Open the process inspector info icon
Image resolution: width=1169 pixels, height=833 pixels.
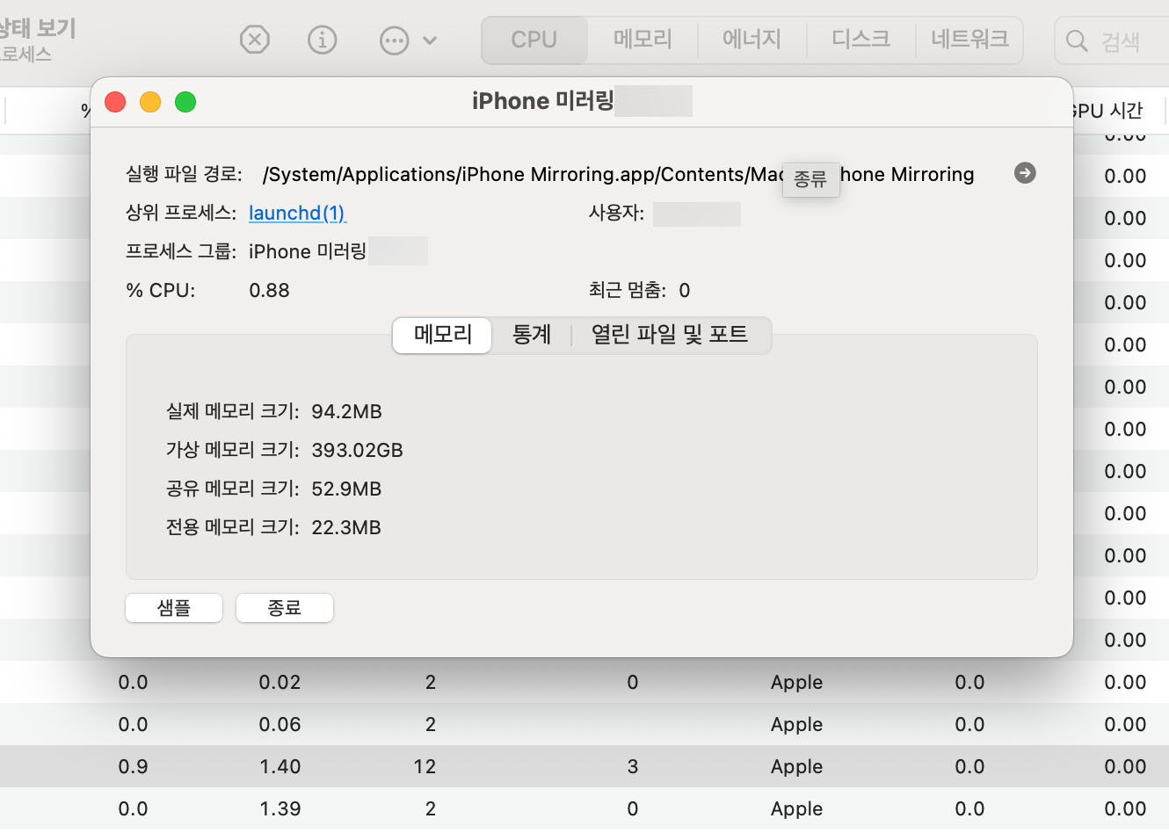click(x=322, y=40)
